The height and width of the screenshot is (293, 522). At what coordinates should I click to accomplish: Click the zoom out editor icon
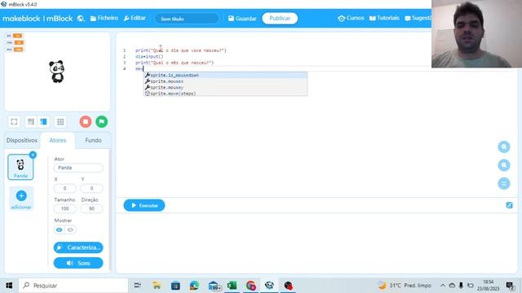click(x=504, y=165)
